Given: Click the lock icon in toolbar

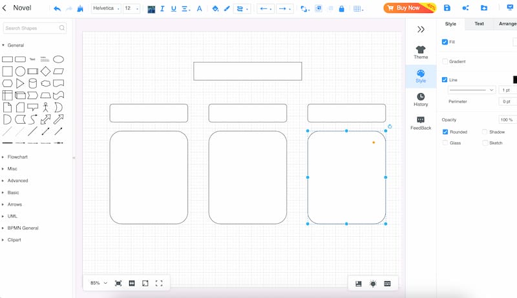Looking at the screenshot, I should (x=342, y=8).
